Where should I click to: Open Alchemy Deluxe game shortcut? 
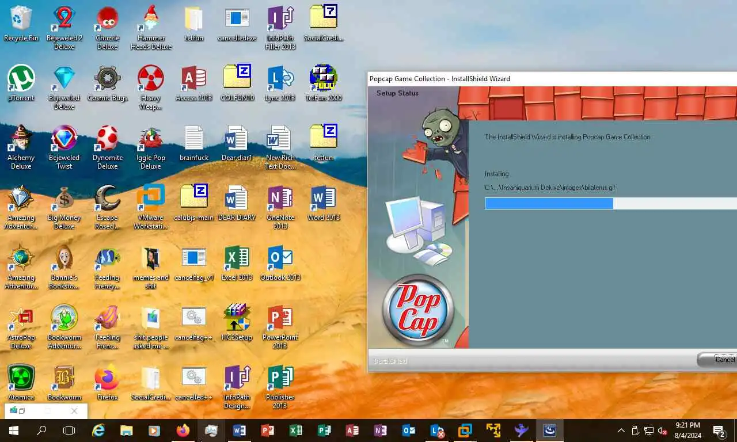(21, 147)
